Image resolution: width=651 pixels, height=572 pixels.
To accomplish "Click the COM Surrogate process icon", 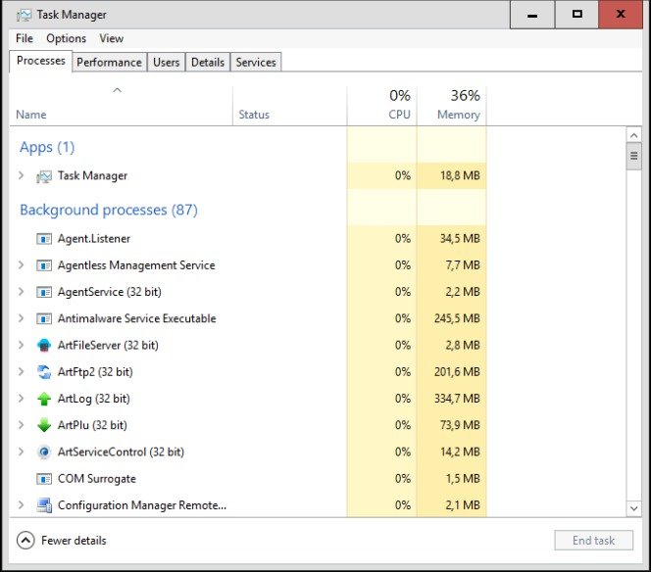I will pyautogui.click(x=44, y=479).
